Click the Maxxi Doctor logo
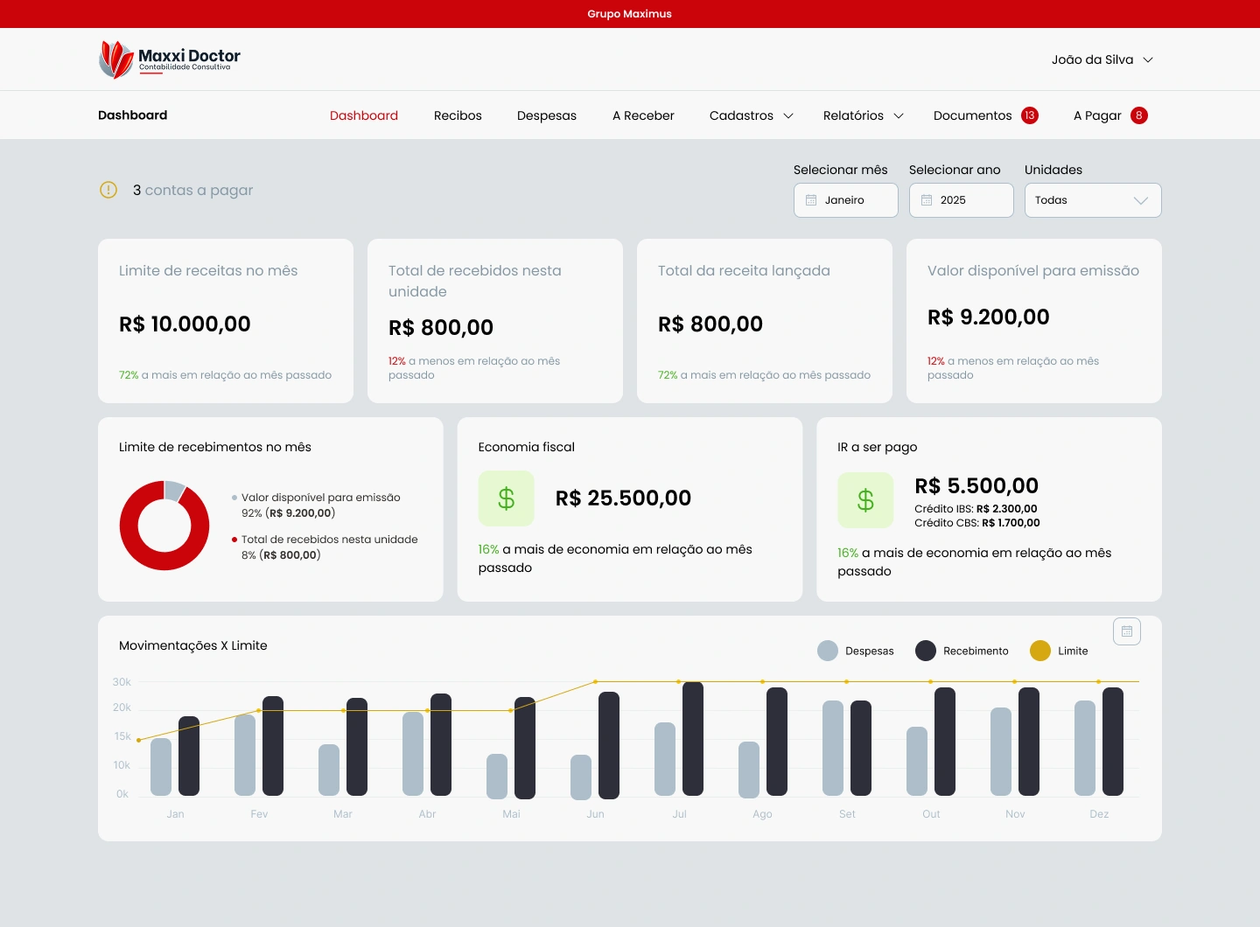This screenshot has width=1260, height=927. (x=169, y=59)
